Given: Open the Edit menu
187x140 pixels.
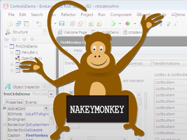Looking at the screenshot, I should click(23, 15).
